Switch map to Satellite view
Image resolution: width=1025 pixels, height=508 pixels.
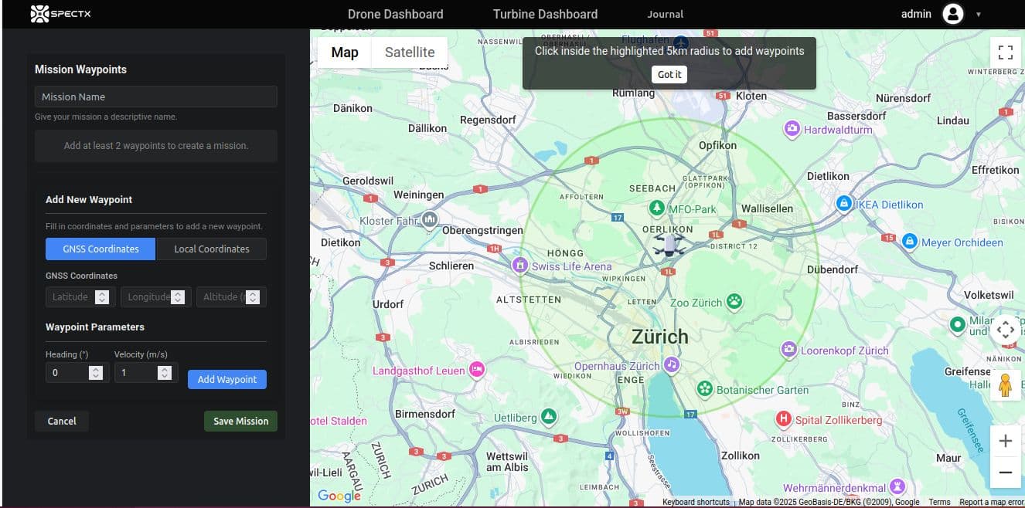click(x=409, y=52)
